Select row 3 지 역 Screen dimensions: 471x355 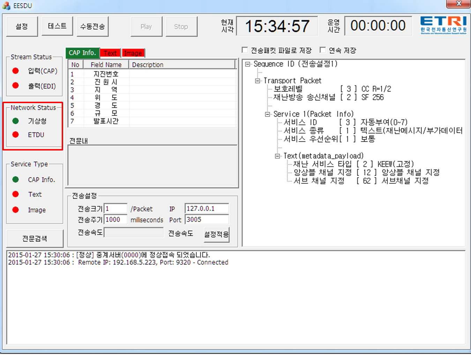[152, 90]
